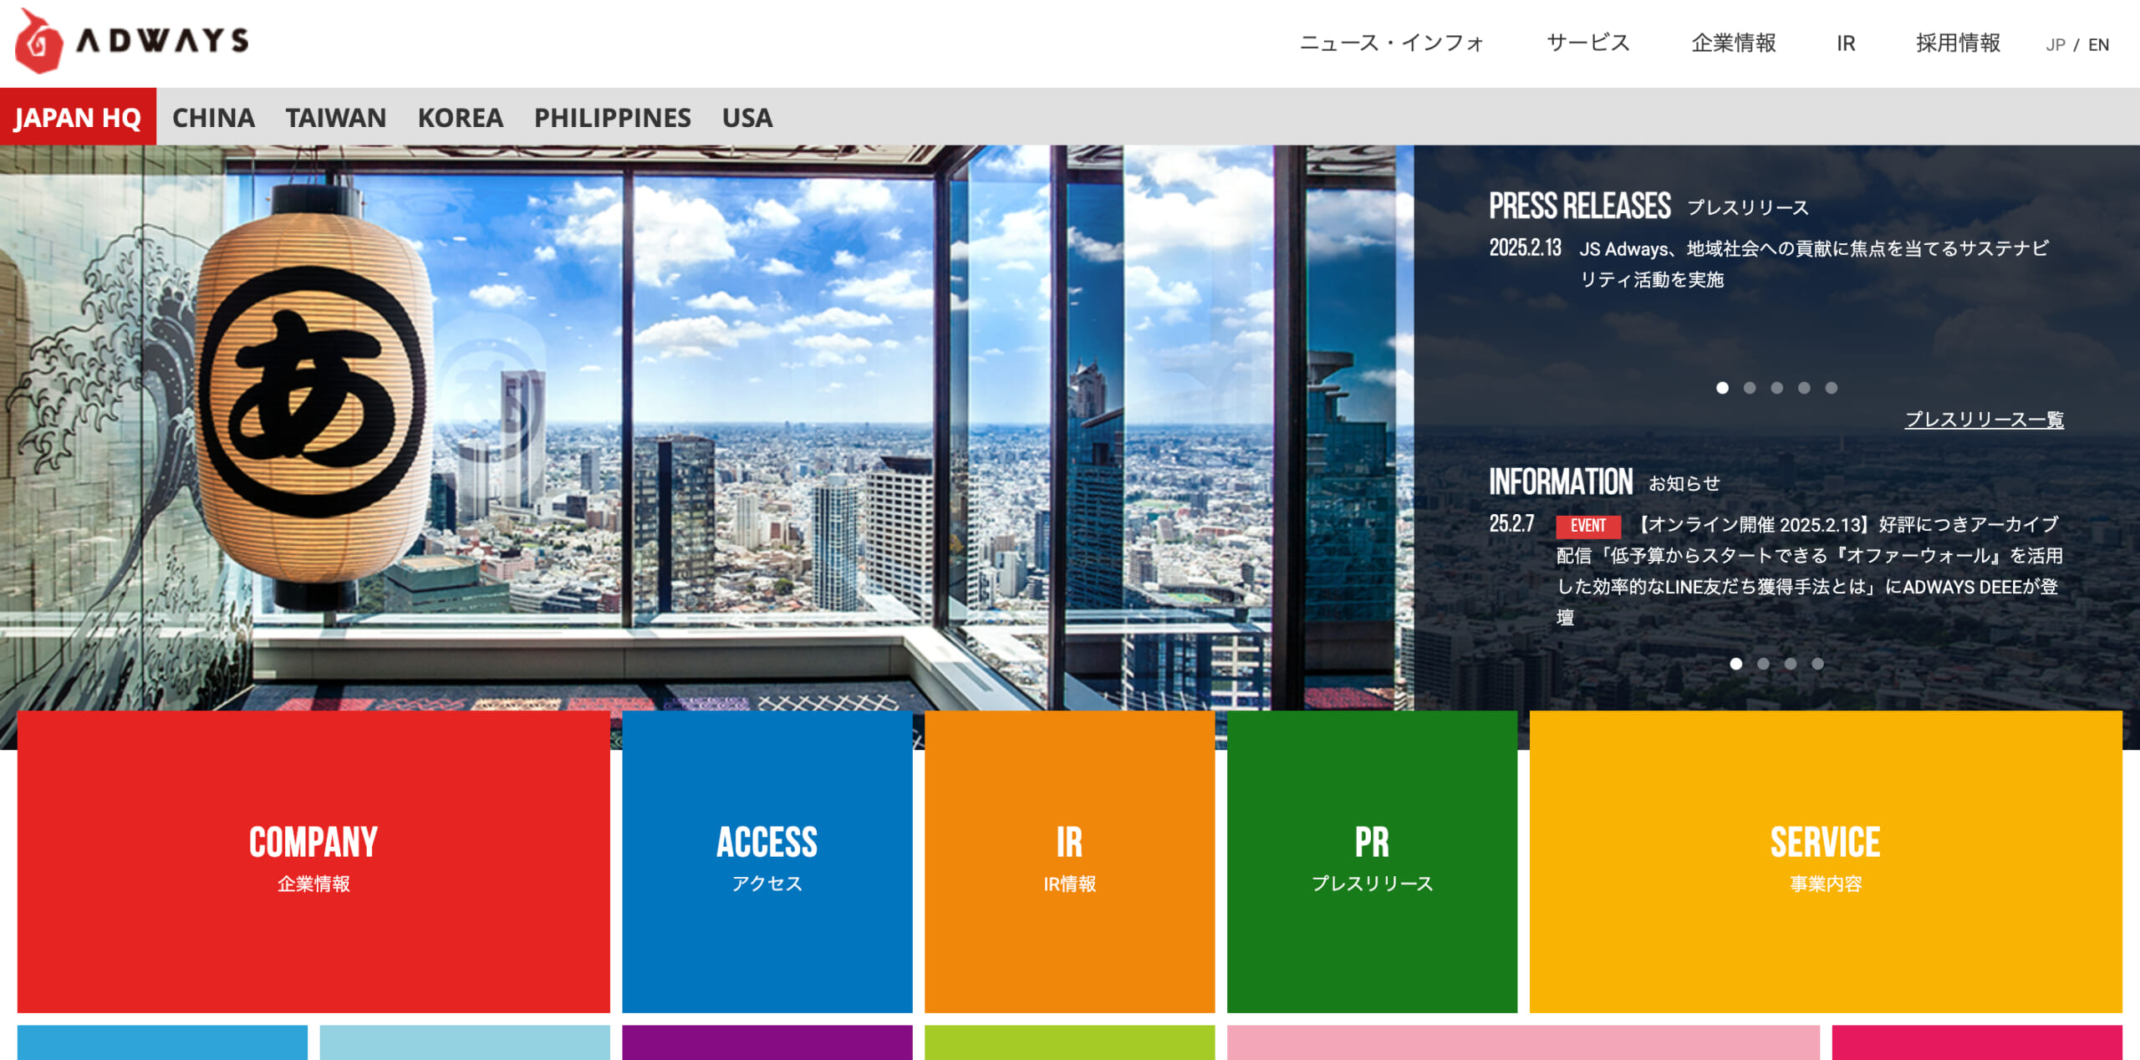Open the オンライン開催 2025.2.13 information item

click(1810, 571)
